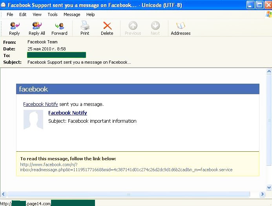The image size is (272, 206).
Task: Click 'Subject: Facebook important information' text
Action: point(92,121)
